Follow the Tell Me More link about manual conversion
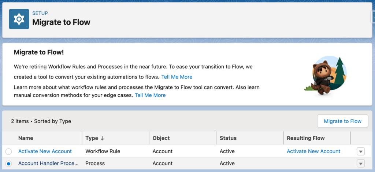The height and width of the screenshot is (172, 375). (150, 95)
